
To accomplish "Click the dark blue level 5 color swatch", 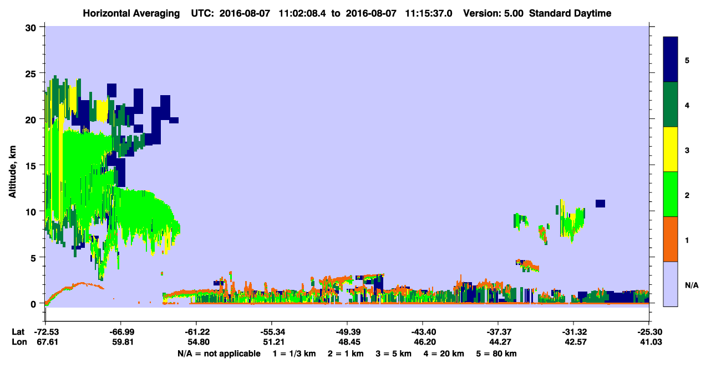I will point(671,59).
